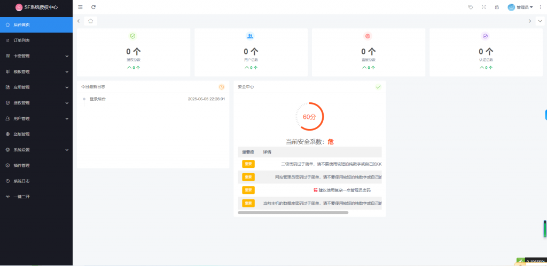547x266 pixels.
Task: Click the 模板管理 sidebar icon
Action: point(7,72)
